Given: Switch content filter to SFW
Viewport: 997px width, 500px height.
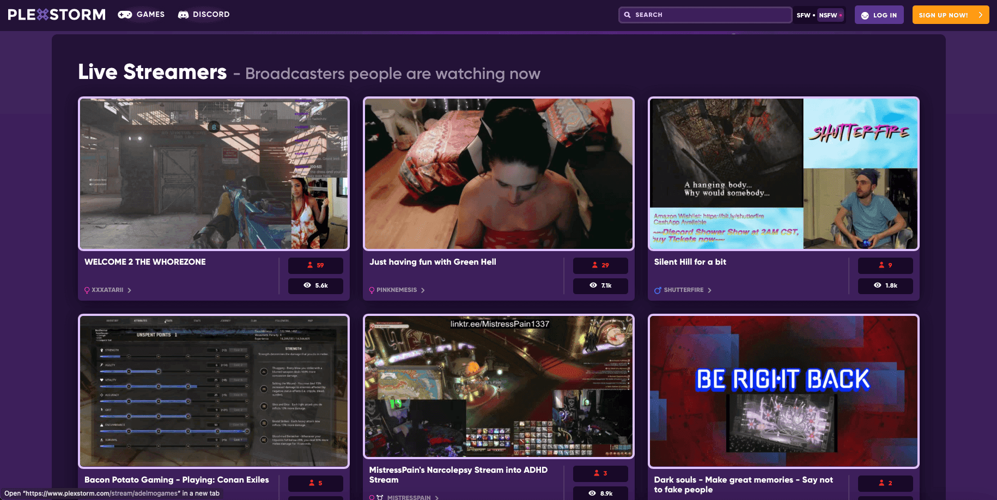Looking at the screenshot, I should point(803,15).
